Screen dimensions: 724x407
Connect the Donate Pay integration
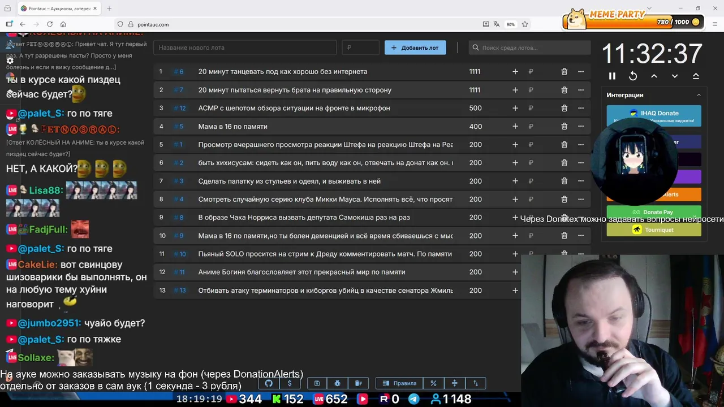[654, 212]
